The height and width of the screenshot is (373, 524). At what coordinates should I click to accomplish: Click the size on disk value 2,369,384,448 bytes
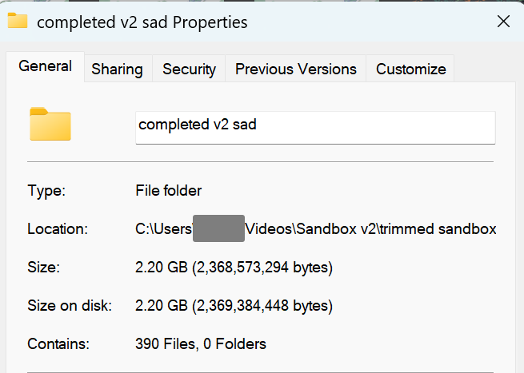coord(234,306)
